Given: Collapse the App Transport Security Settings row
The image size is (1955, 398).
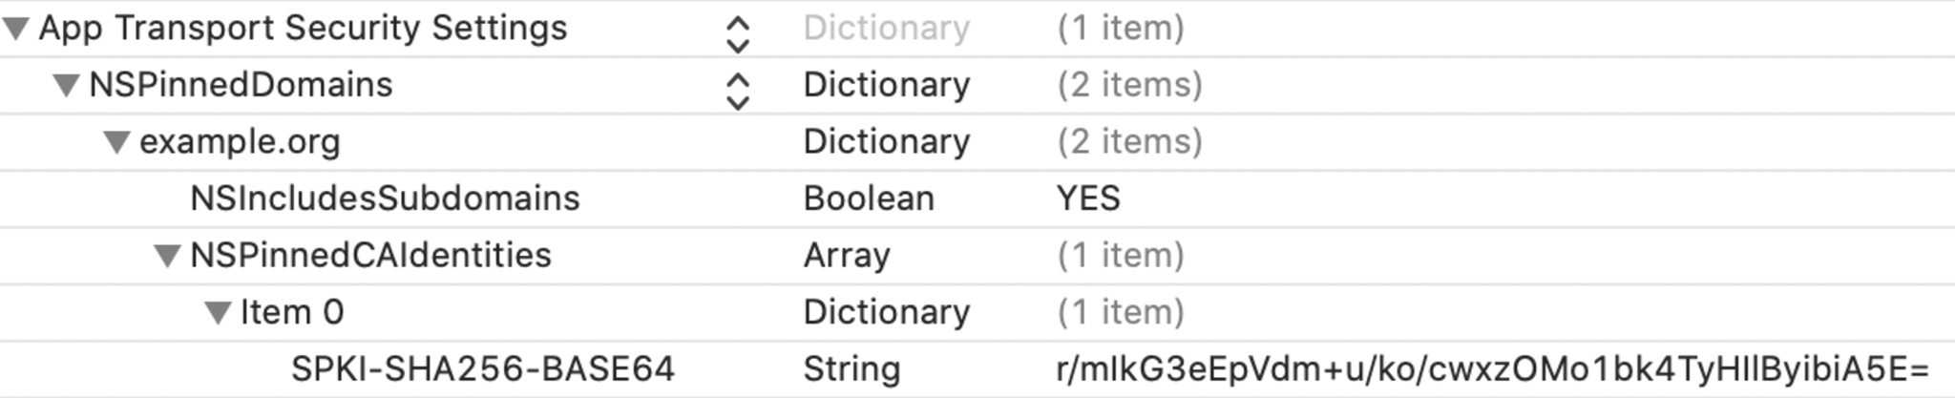Looking at the screenshot, I should pos(16,29).
